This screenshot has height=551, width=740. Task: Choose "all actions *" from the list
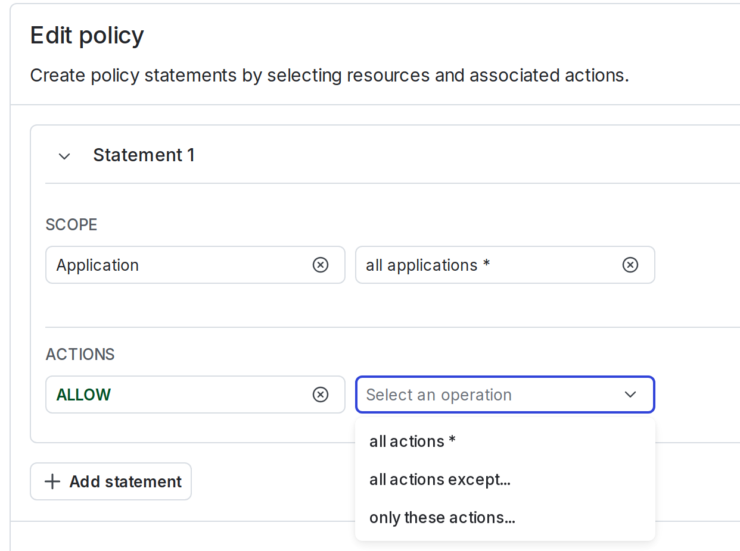[412, 441]
